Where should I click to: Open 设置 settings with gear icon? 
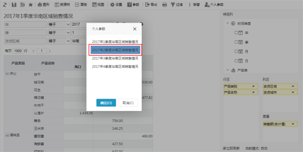pyautogui.click(x=116, y=5)
